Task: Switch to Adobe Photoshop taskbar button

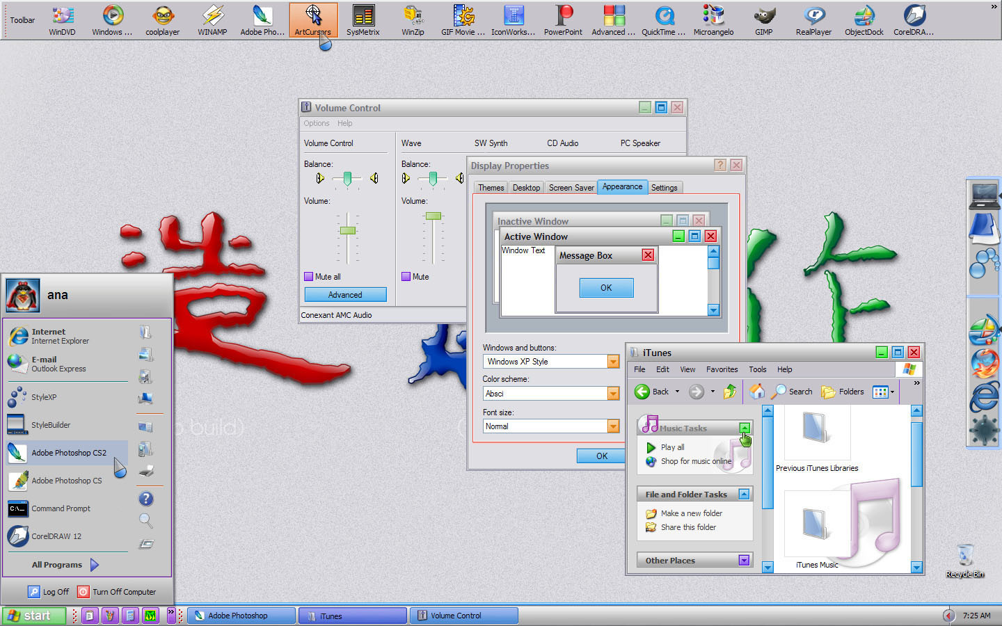Action: click(x=241, y=616)
